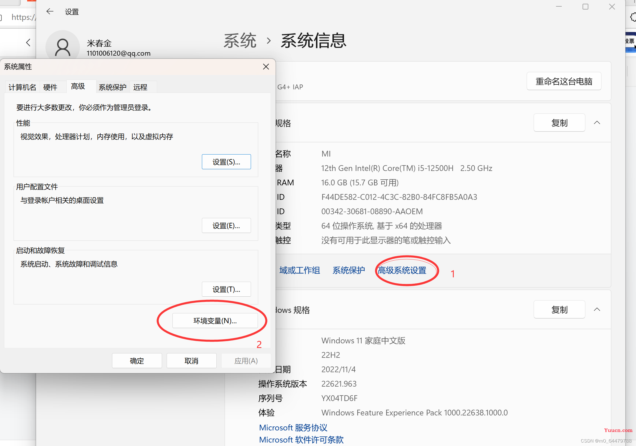
Task: Open Microsoft 软件许可条款 link
Action: (301, 440)
